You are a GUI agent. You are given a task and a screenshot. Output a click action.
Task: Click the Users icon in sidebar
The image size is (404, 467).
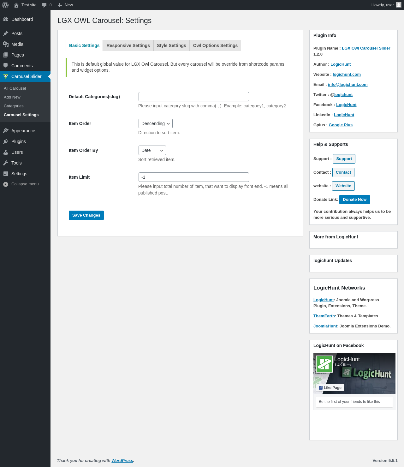(6, 152)
